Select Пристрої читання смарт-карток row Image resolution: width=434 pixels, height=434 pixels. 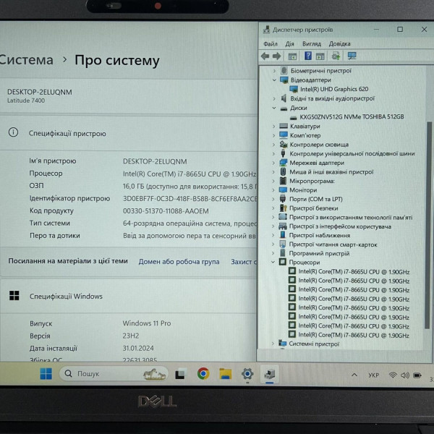coord(333,244)
